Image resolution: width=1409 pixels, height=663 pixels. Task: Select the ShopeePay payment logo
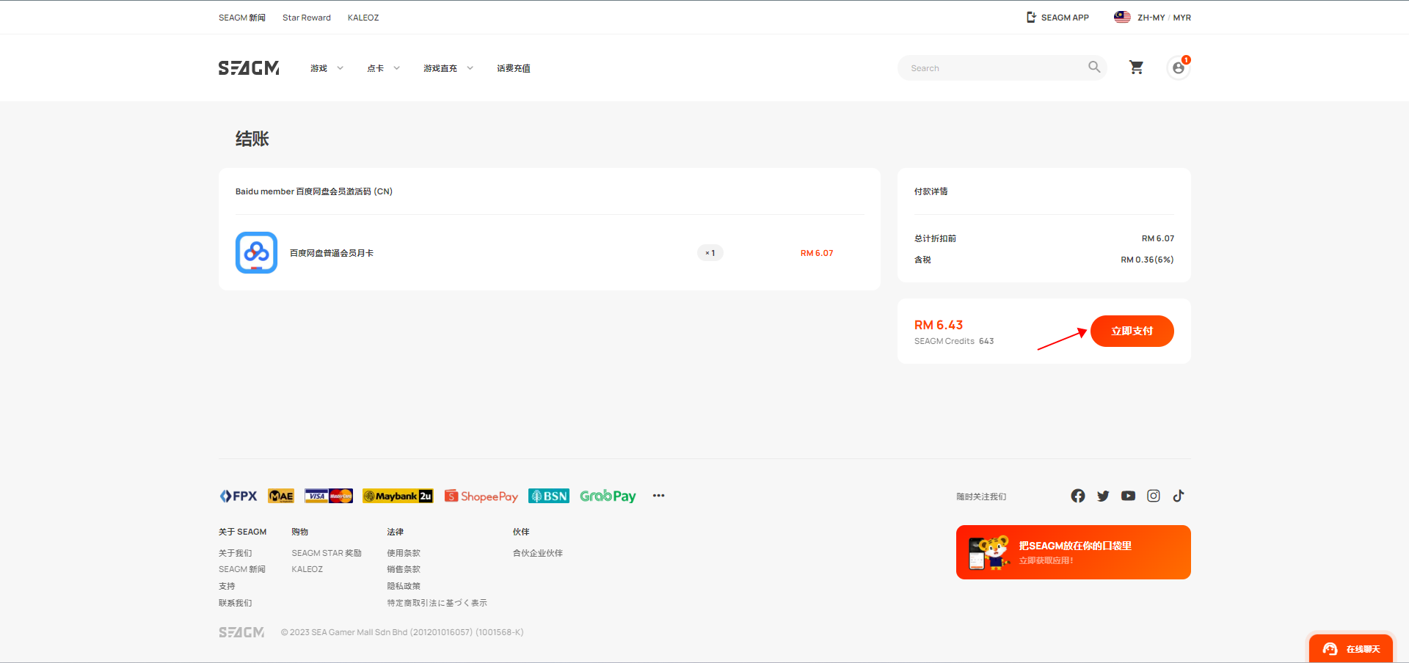(481, 497)
